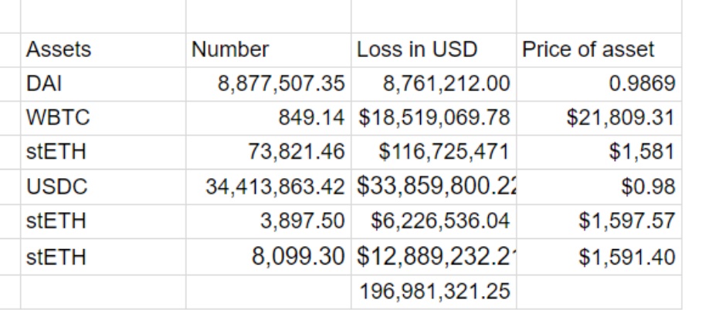Select the $1,597.57 price cell
The width and height of the screenshot is (709, 310).
pyautogui.click(x=599, y=221)
